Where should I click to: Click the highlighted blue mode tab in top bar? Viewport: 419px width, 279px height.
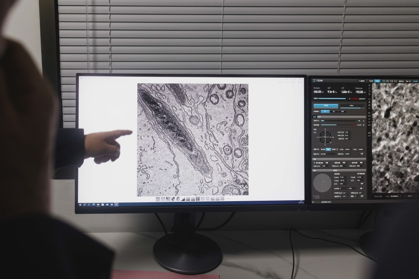377,81
